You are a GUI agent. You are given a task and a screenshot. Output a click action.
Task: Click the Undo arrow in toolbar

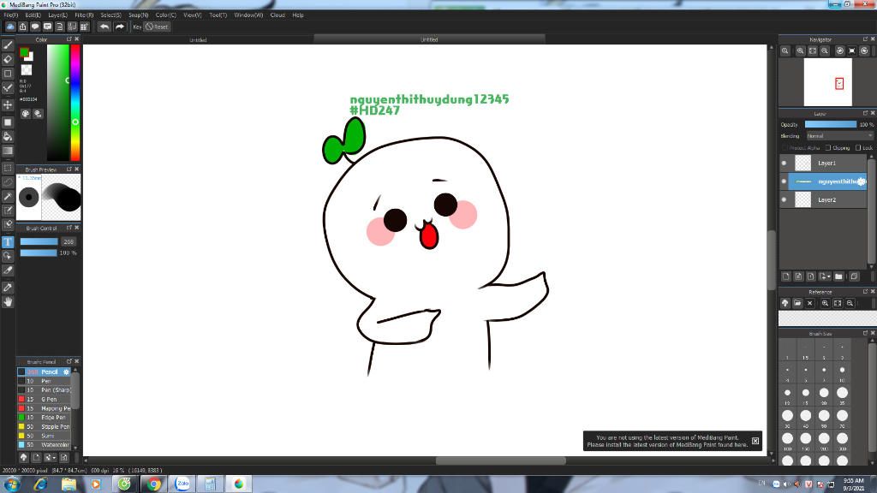pyautogui.click(x=104, y=27)
